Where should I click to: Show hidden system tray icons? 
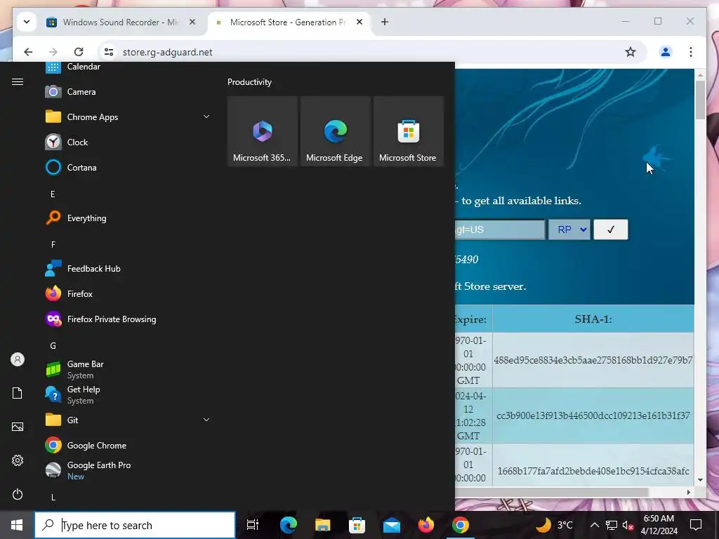pyautogui.click(x=594, y=525)
